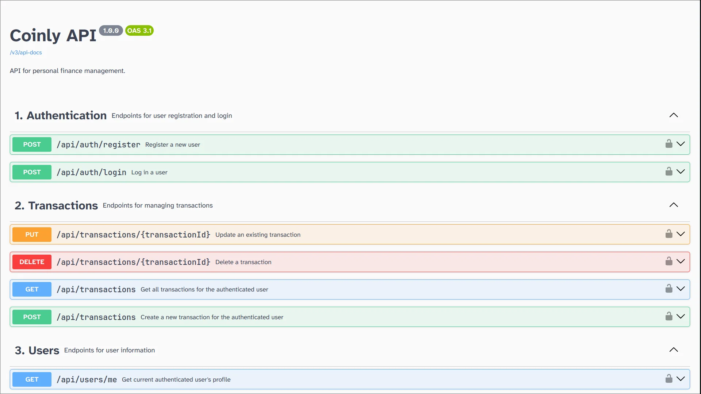Click lock icon on POST transactions row
701x394 pixels.
tap(669, 316)
